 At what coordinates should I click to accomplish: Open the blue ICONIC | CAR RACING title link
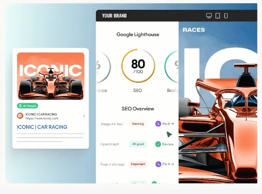(x=42, y=127)
